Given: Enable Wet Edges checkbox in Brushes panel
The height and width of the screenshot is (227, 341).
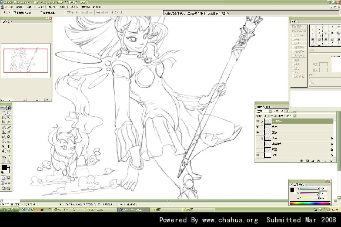Looking at the screenshot, I should click(293, 65).
